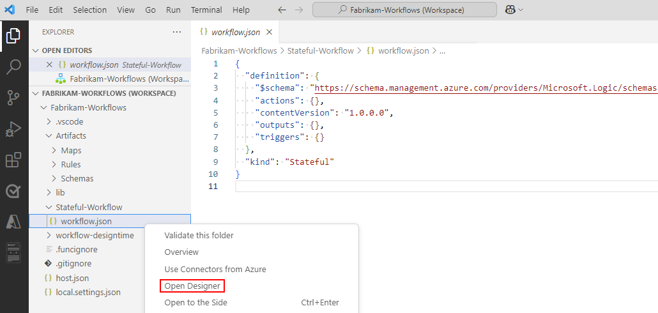The height and width of the screenshot is (313, 658).
Task: Select Open Designer from context menu
Action: [x=192, y=286]
